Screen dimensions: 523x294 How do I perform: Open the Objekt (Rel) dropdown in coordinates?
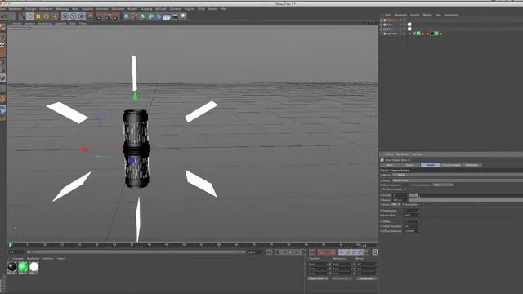(x=318, y=278)
